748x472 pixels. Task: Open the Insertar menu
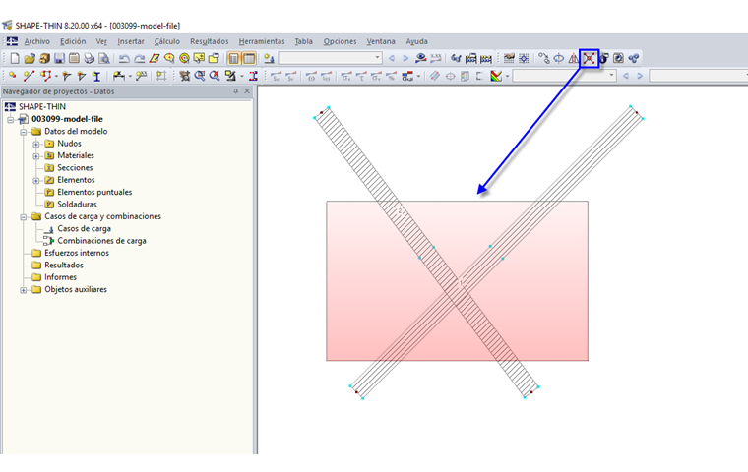click(x=131, y=41)
